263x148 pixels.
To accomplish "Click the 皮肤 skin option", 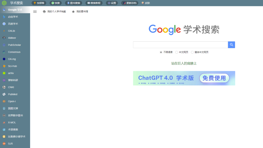I will pyautogui.click(x=146, y=3).
